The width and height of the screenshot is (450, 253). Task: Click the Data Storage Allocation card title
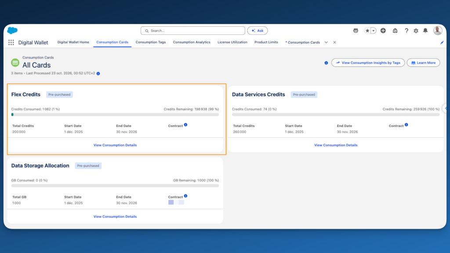[x=40, y=166]
